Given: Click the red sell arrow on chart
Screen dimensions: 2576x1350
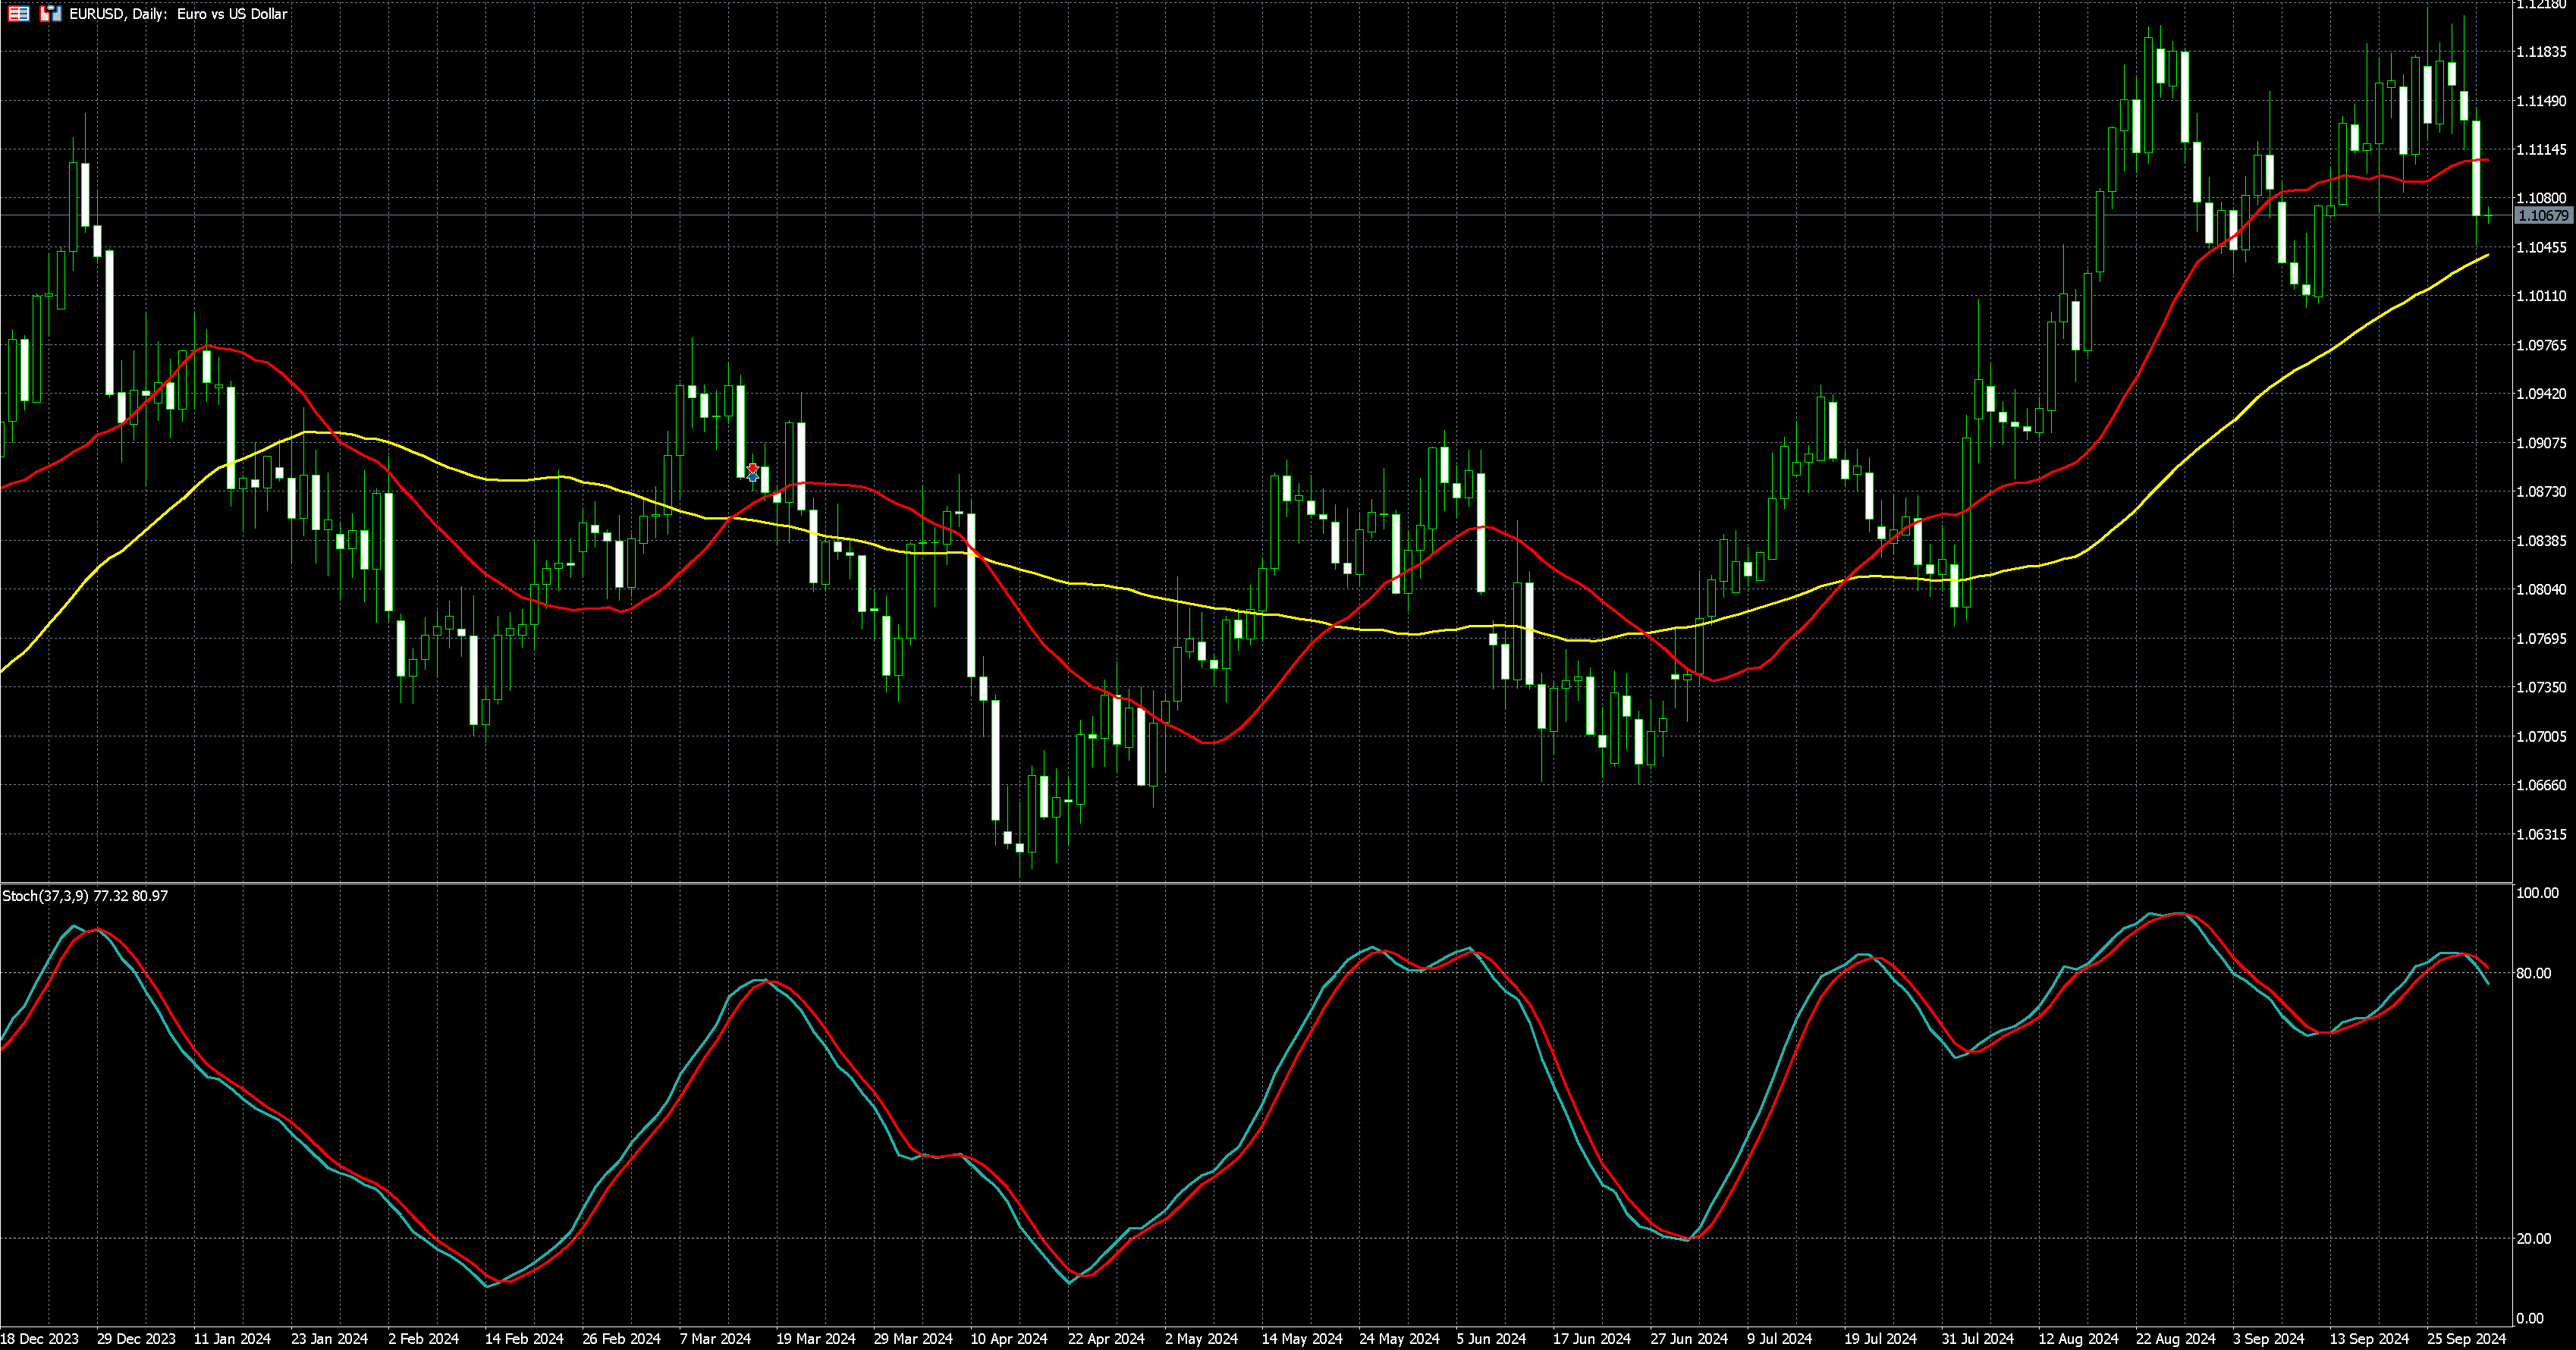Looking at the screenshot, I should point(753,468).
